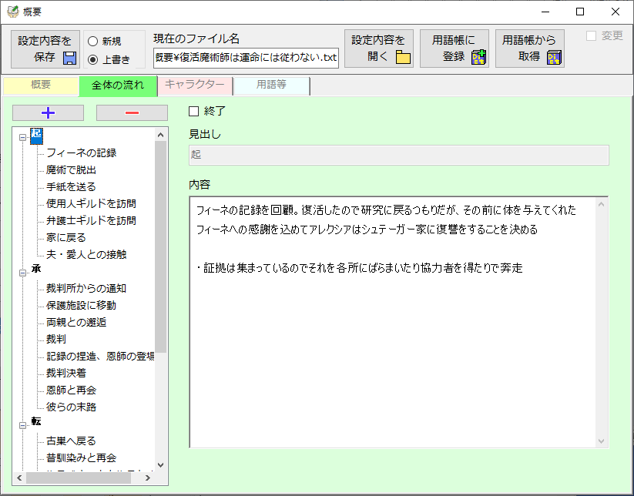Select tree item 古巣へ戻る
This screenshot has height=496, width=634.
[x=71, y=441]
